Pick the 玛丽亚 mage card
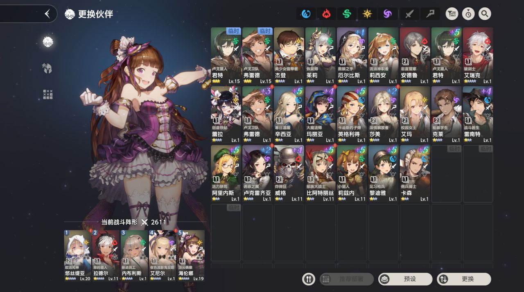 point(321,115)
